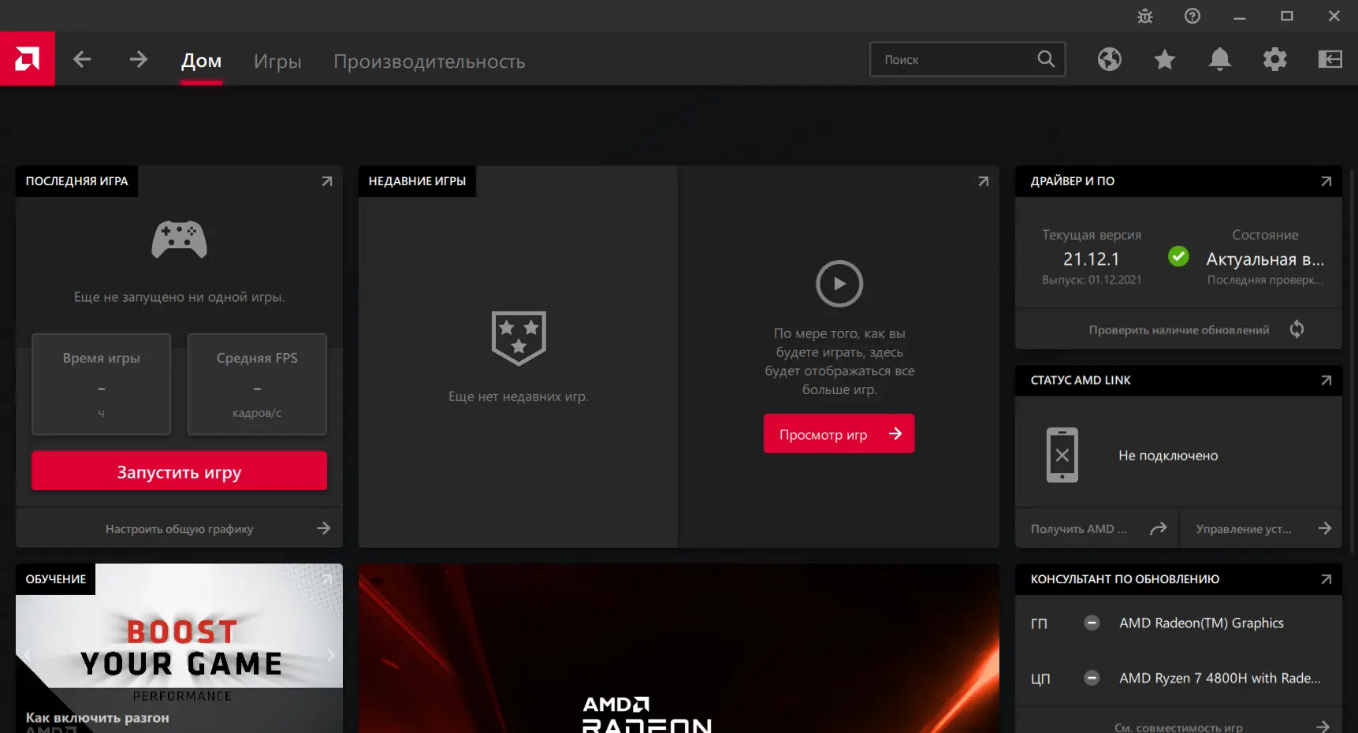
Task: Click the AMD Radeon logo icon
Action: (x=28, y=58)
